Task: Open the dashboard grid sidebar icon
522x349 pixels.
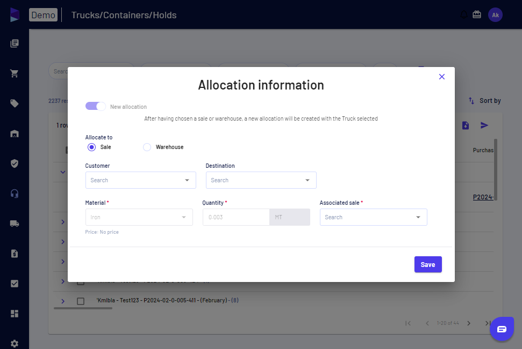Action: tap(15, 314)
